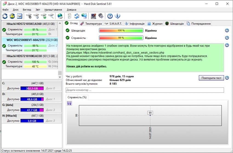Open the Довідка menu
This screenshot has height=153, width=233.
point(72,10)
